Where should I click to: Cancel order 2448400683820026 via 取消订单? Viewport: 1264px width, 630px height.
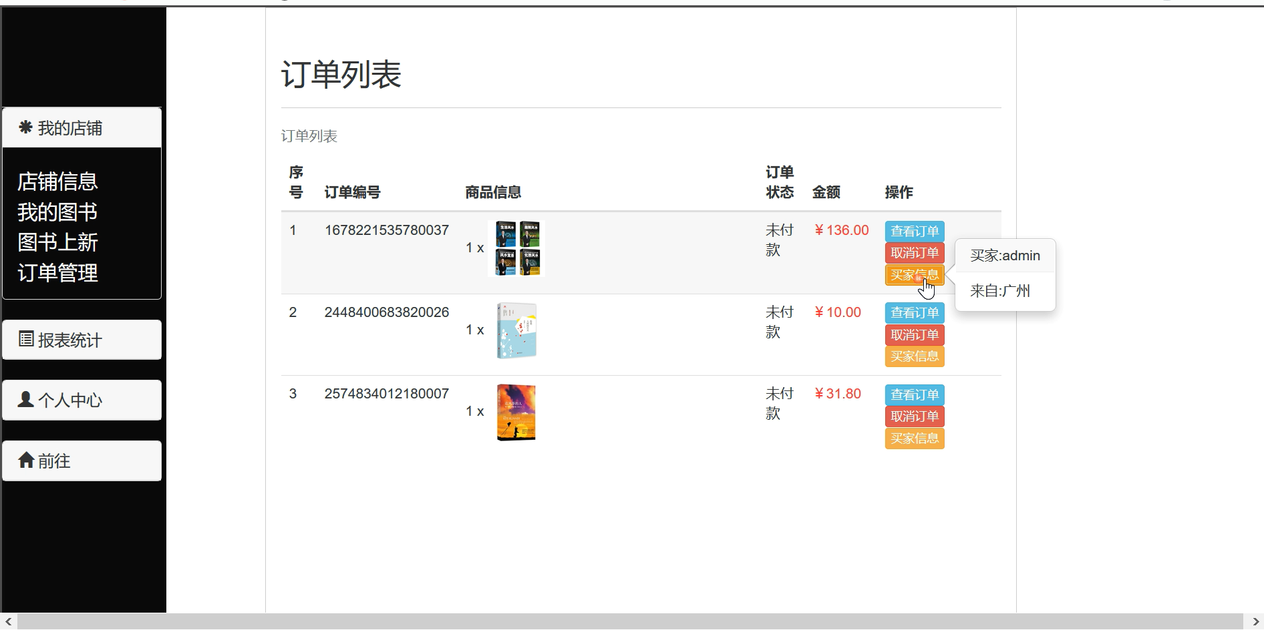pos(914,334)
